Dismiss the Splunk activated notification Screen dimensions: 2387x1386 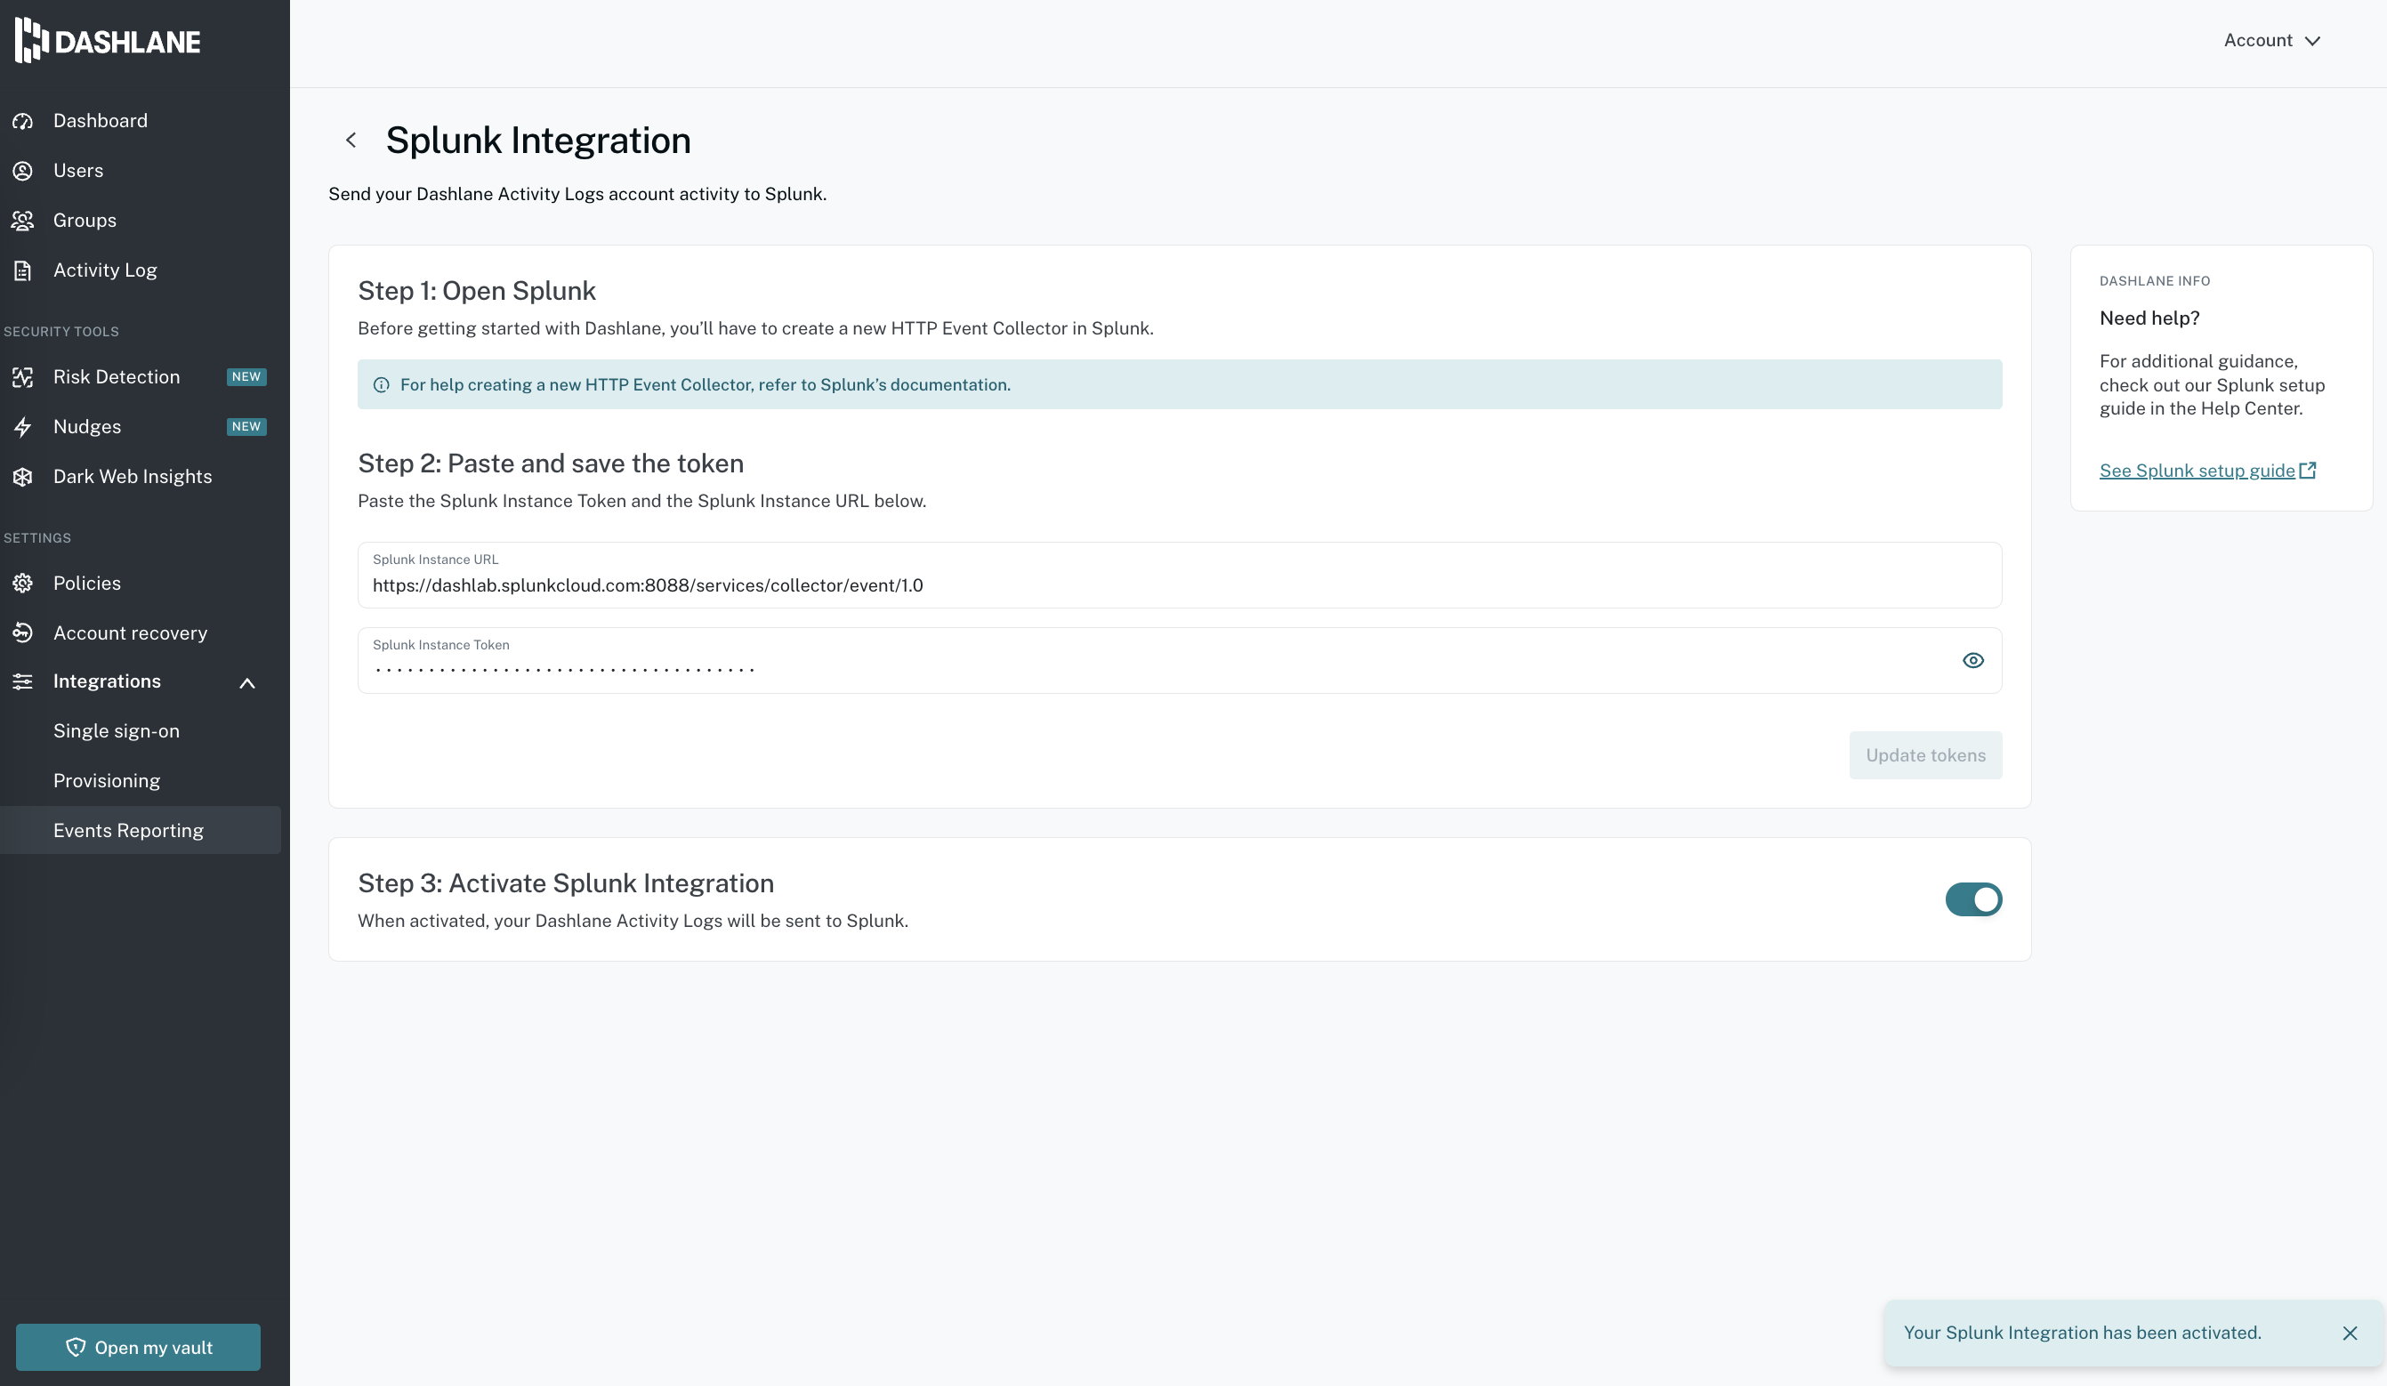(x=2349, y=1333)
